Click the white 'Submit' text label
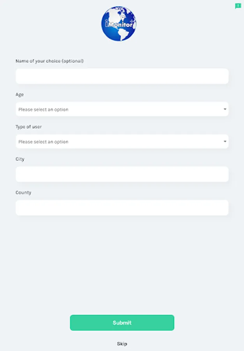The image size is (244, 351). pos(122,323)
